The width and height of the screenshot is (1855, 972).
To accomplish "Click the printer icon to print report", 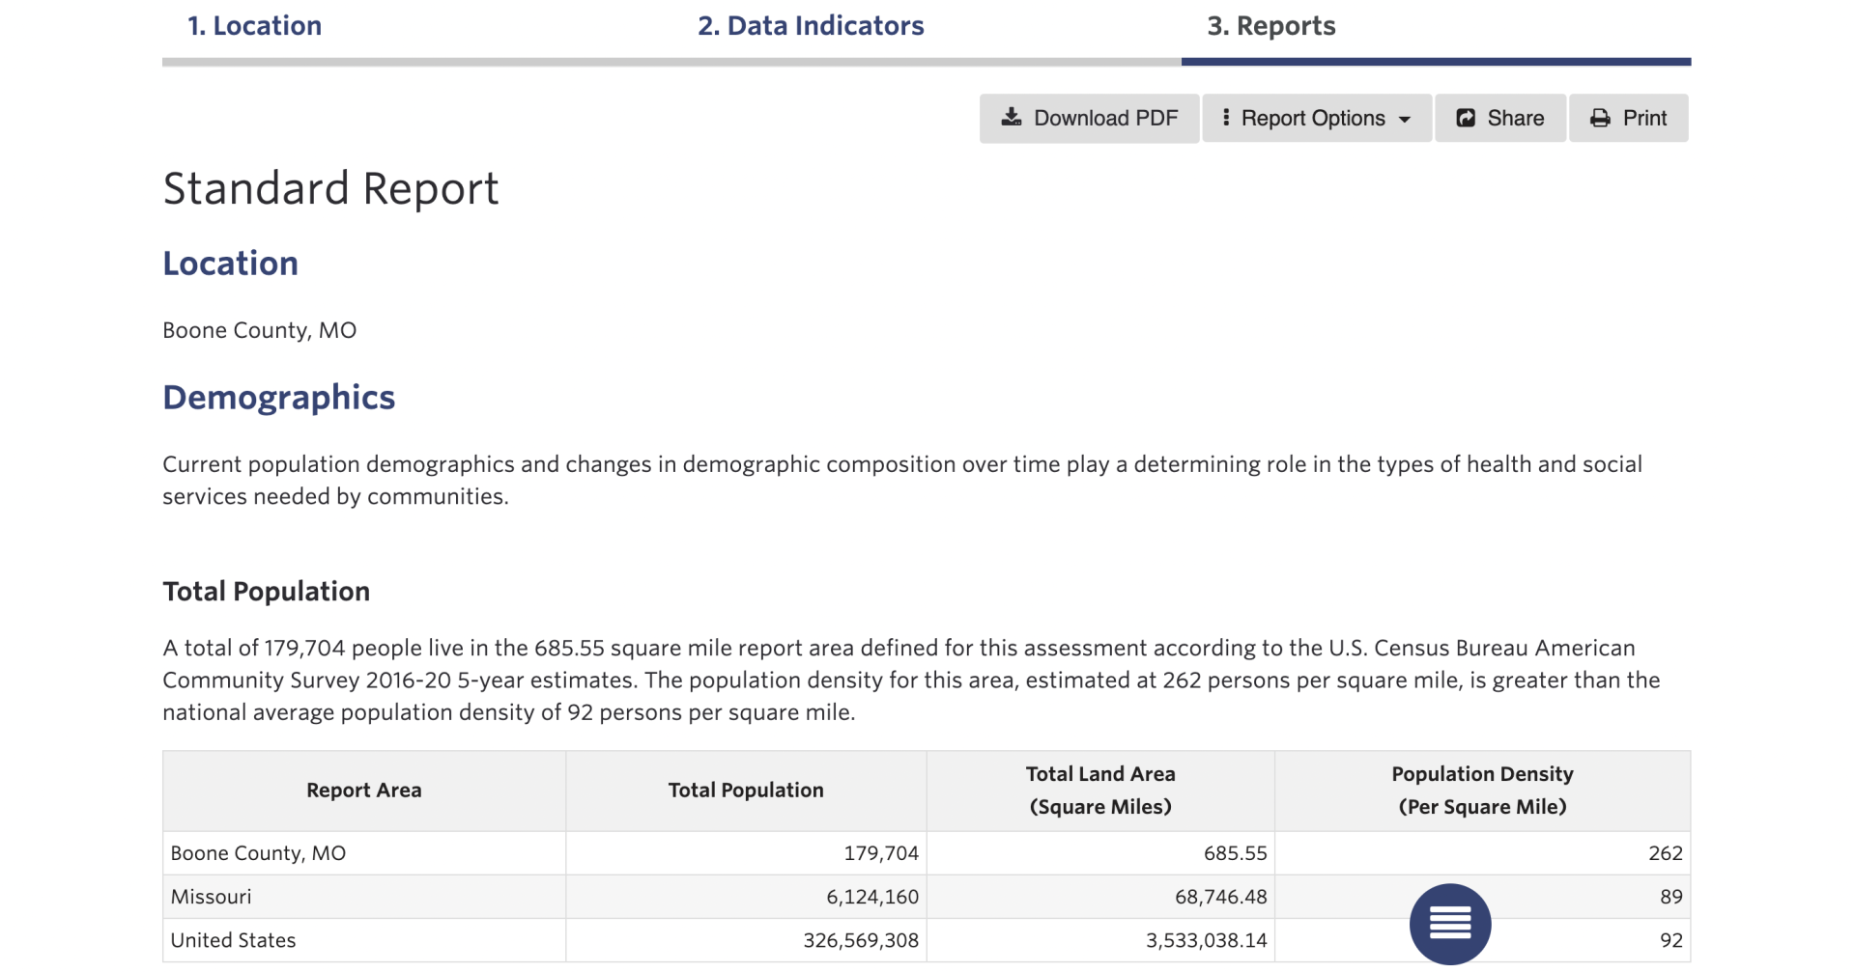I will (x=1600, y=118).
